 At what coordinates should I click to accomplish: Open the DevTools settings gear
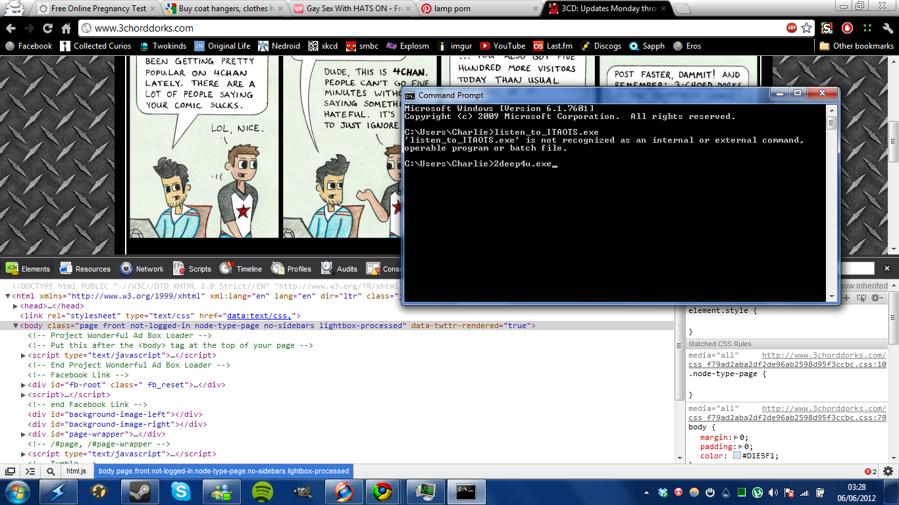click(x=888, y=471)
